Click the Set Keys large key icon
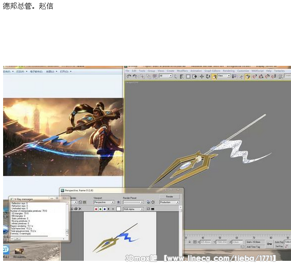291x267 pixels. (x=269, y=244)
